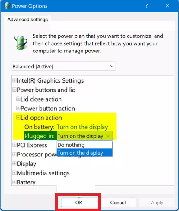Open the Plugged in dropdown arrow
The image size is (179, 211).
coord(108,136)
